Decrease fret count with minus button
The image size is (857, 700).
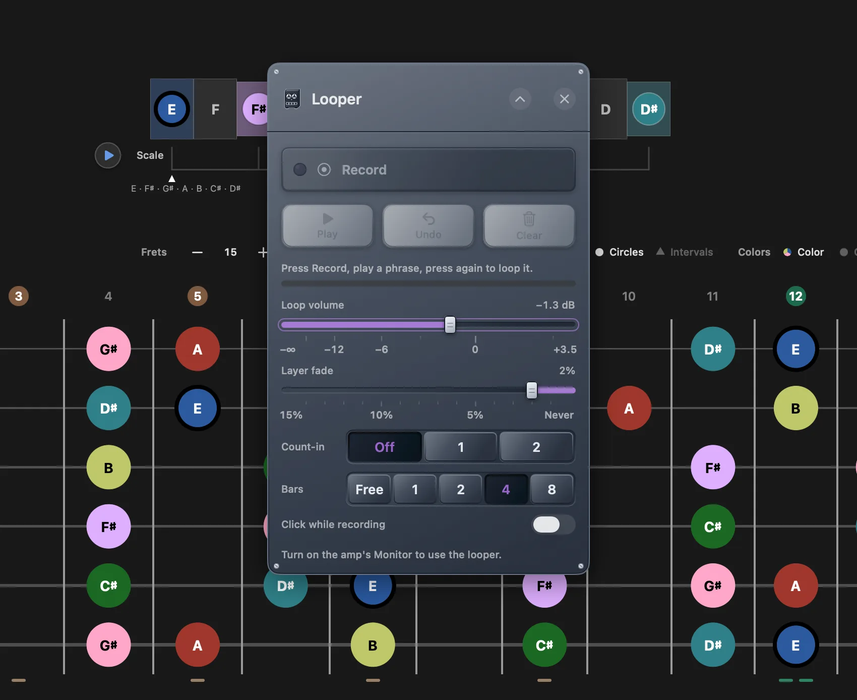click(197, 252)
